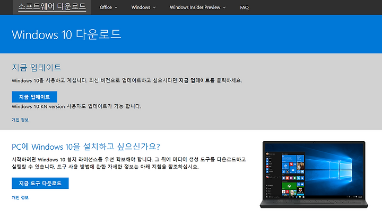Image resolution: width=382 pixels, height=219 pixels.
Task: Open the Office menu
Action: tap(106, 7)
